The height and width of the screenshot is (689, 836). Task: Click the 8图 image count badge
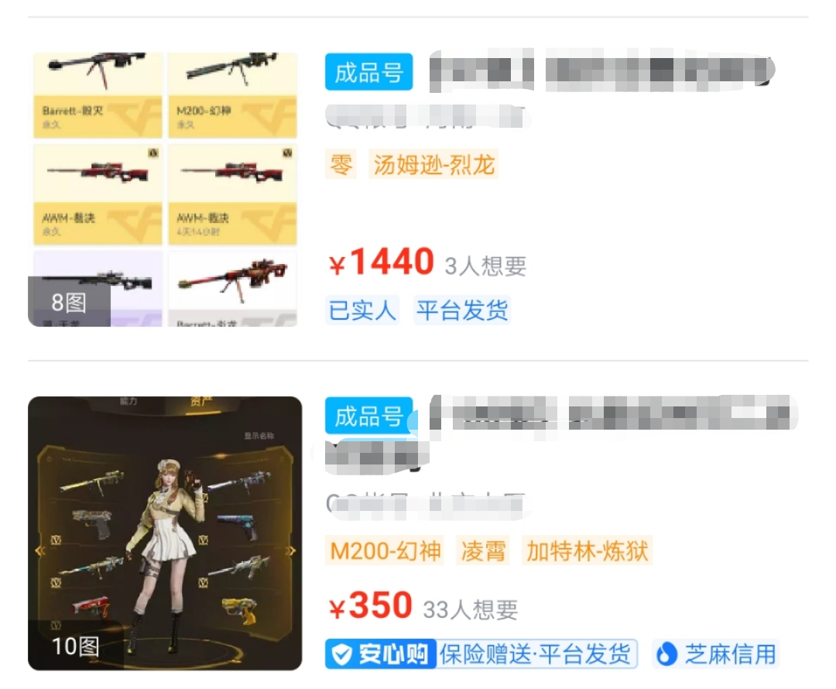69,303
